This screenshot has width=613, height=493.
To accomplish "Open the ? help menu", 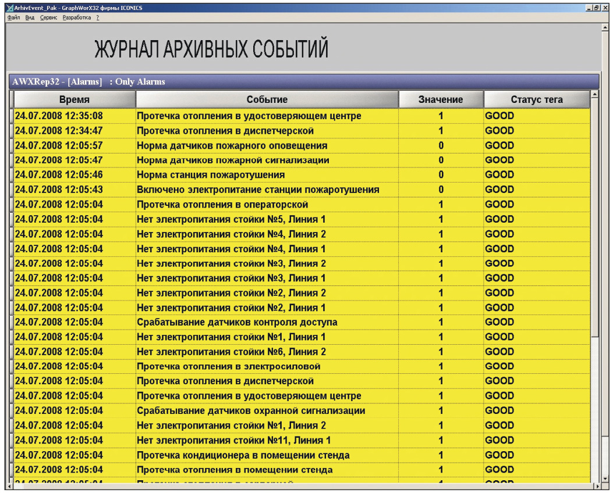I will pyautogui.click(x=98, y=17).
